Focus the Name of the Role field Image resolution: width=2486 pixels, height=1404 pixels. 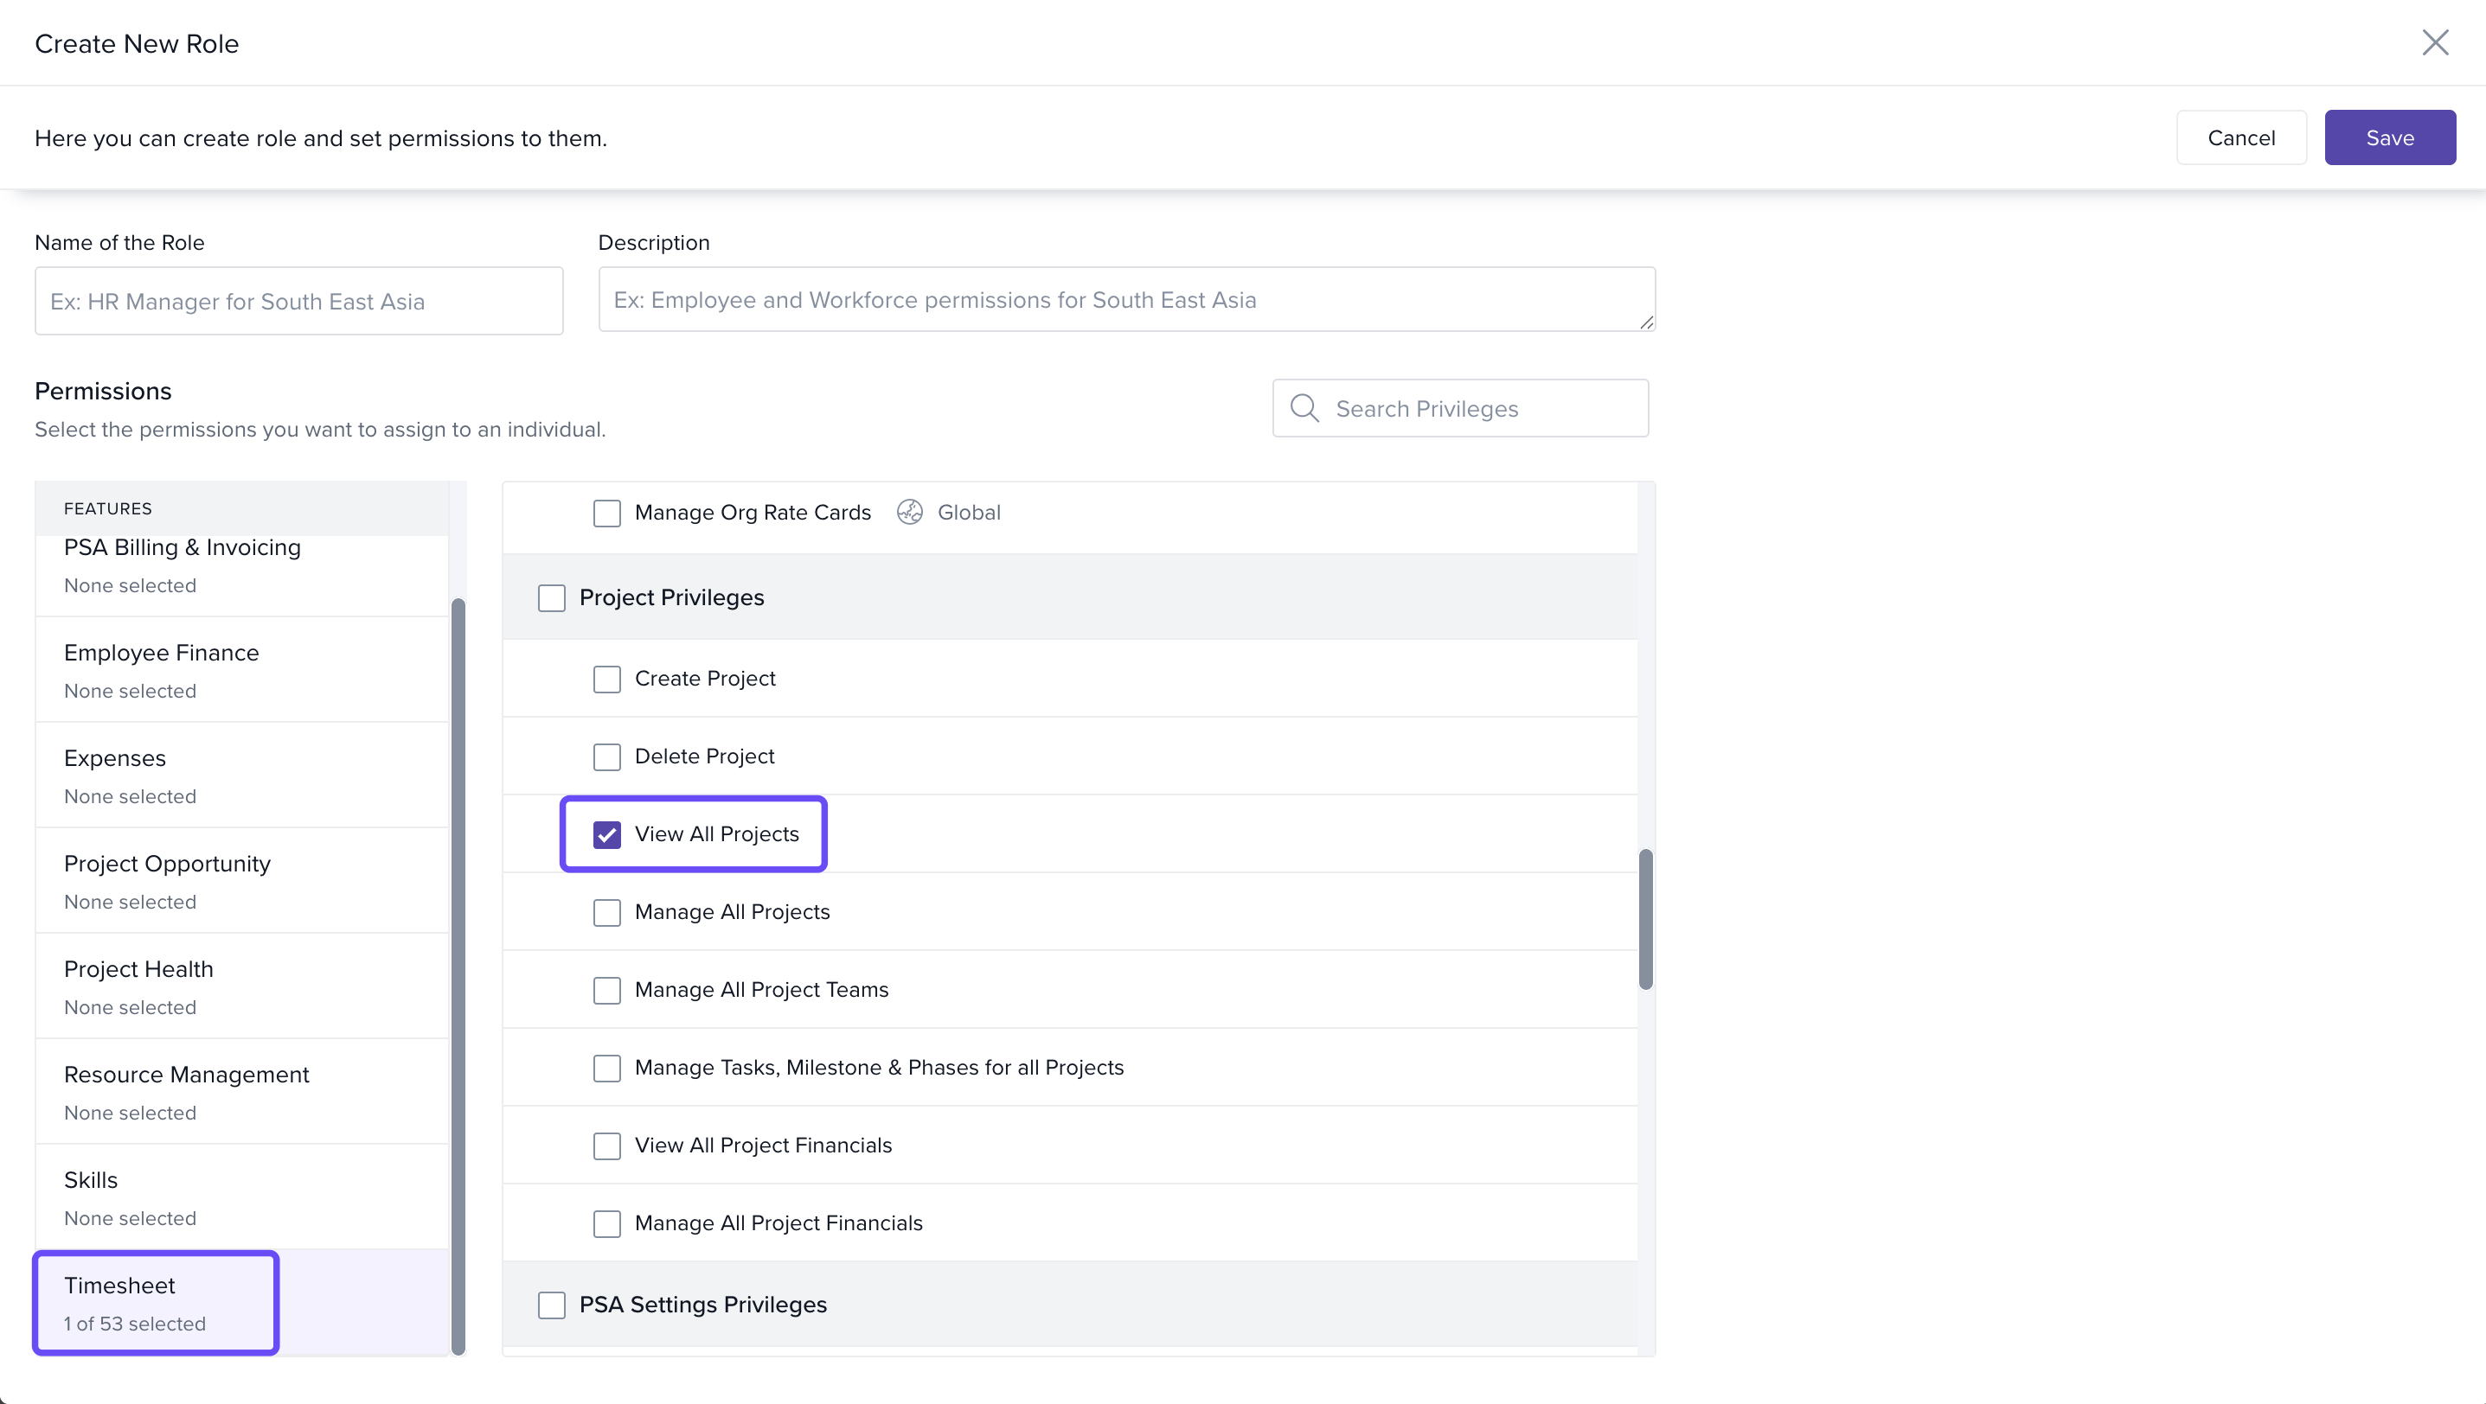pos(299,302)
